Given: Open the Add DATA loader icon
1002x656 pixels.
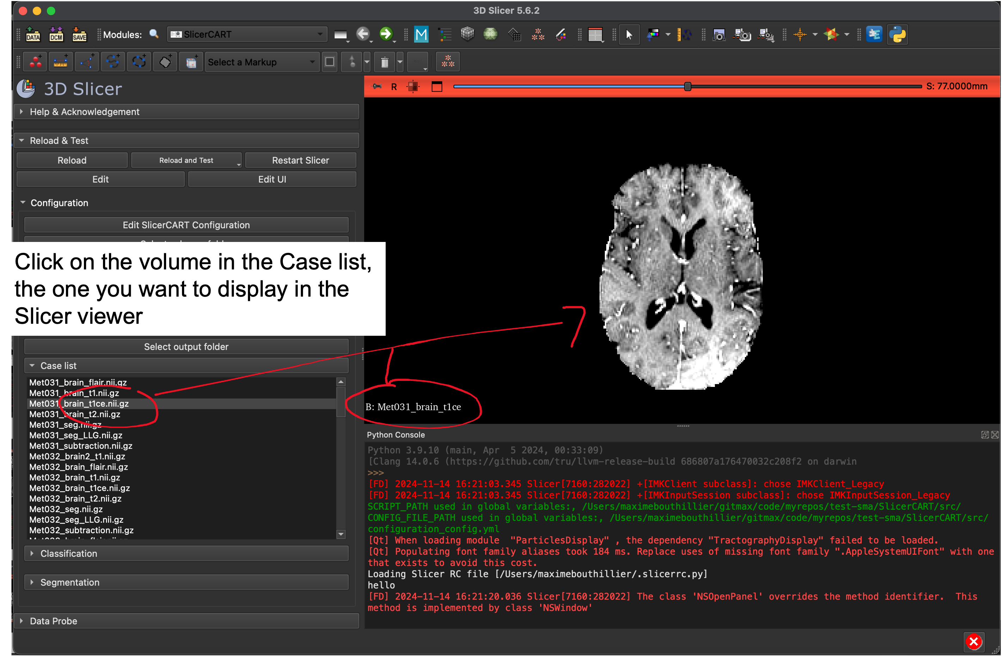Looking at the screenshot, I should click(x=33, y=34).
